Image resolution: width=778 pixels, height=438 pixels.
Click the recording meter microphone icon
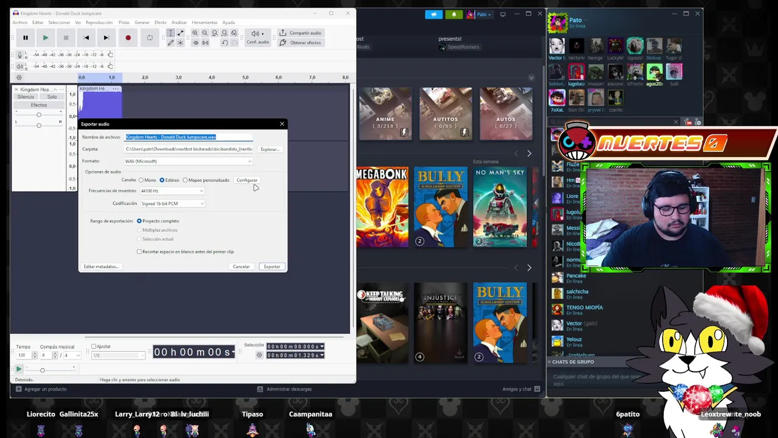(x=19, y=55)
